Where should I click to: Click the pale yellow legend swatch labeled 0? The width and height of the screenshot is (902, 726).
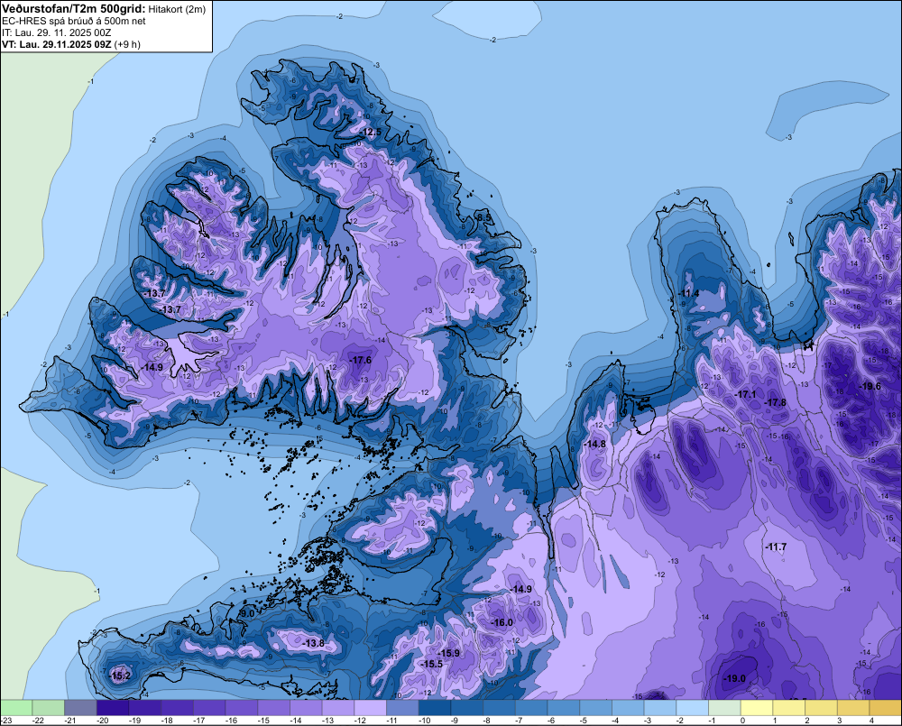point(757,707)
